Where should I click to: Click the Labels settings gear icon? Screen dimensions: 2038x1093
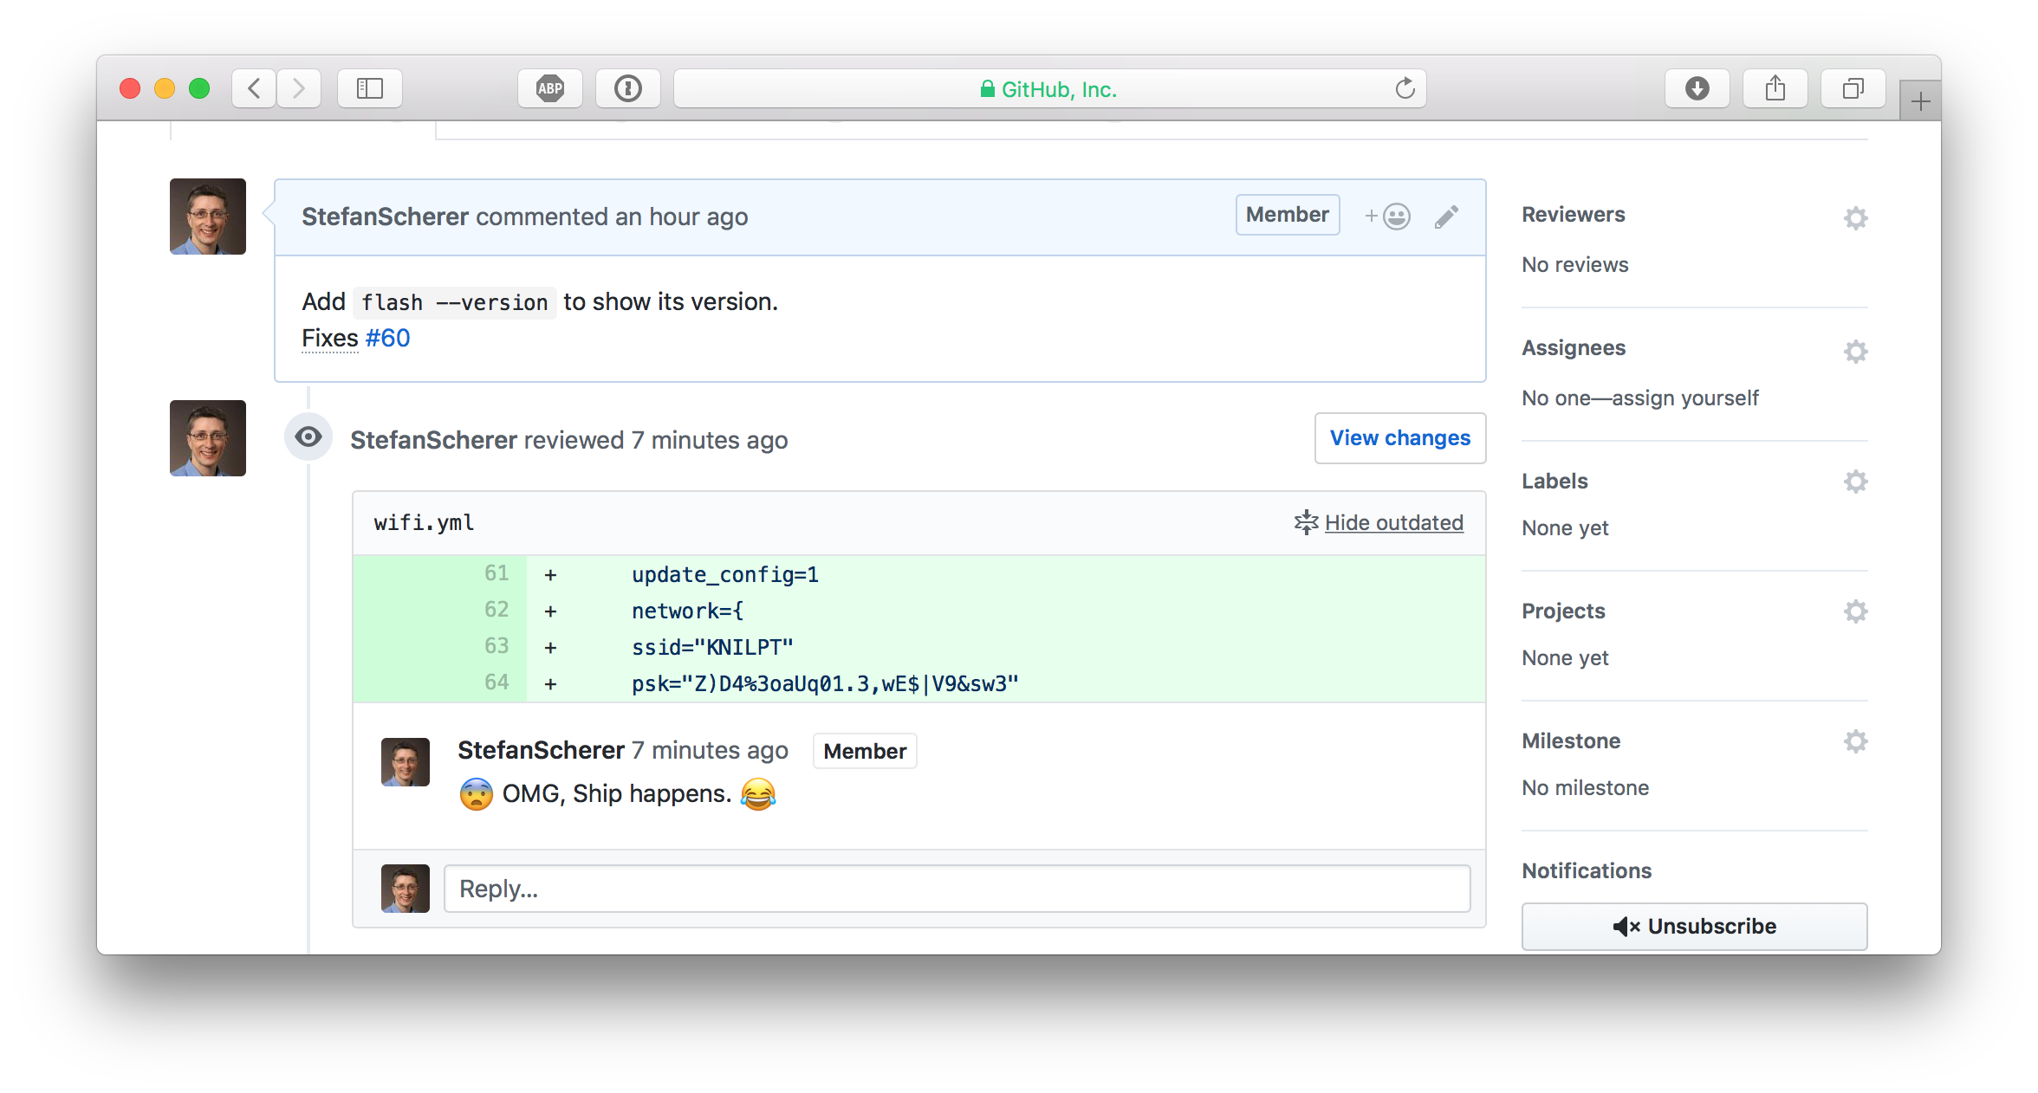(1858, 482)
